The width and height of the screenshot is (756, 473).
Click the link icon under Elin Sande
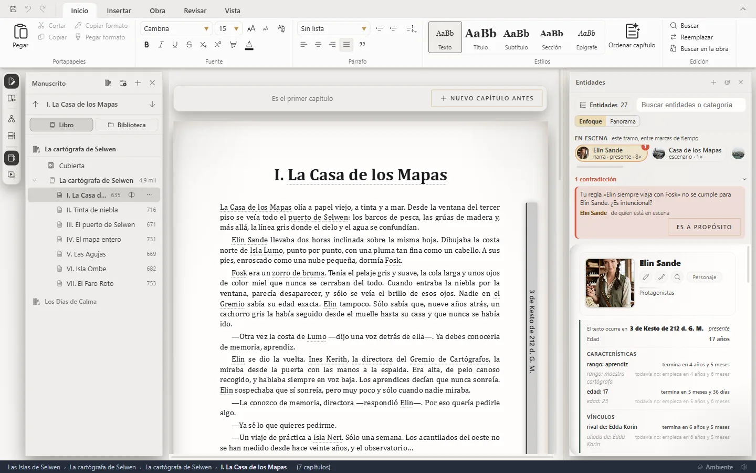[661, 277]
